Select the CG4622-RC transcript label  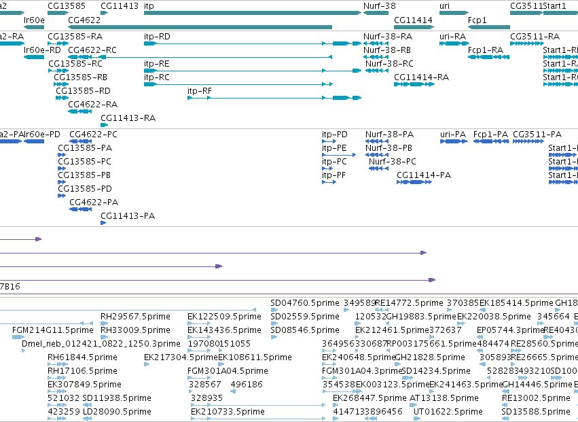(x=92, y=50)
